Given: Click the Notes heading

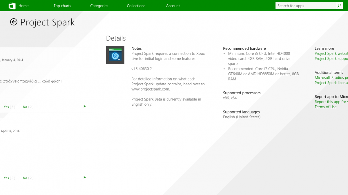Looking at the screenshot, I should pyautogui.click(x=137, y=49).
